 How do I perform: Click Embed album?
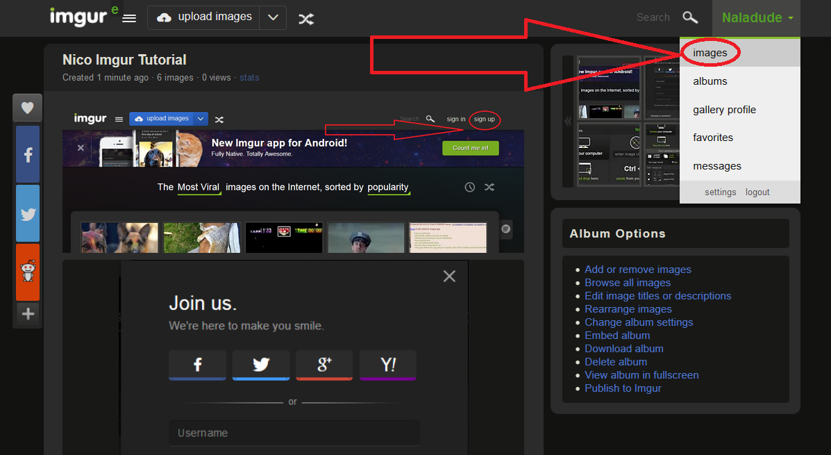pos(617,336)
